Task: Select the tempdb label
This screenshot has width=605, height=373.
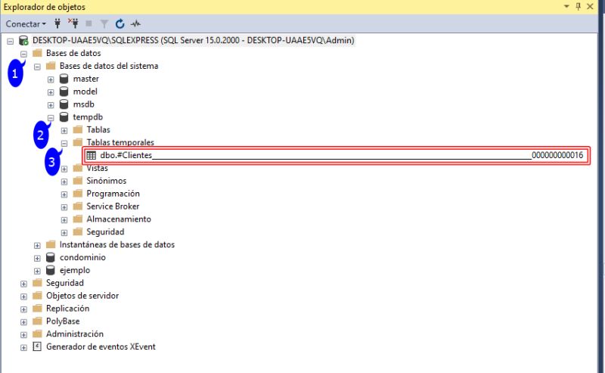Action: (88, 117)
